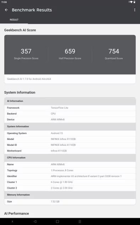Image resolution: width=140 pixels, height=225 pixels.
Task: Select the Model ID row value
Action: pos(63,145)
